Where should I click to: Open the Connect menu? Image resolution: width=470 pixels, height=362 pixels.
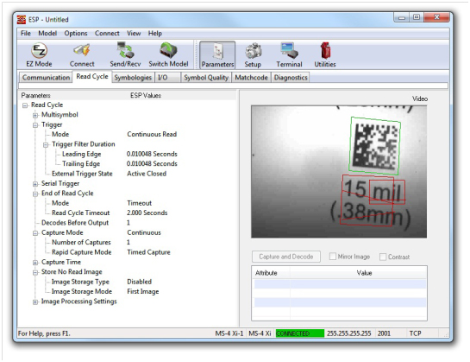107,34
